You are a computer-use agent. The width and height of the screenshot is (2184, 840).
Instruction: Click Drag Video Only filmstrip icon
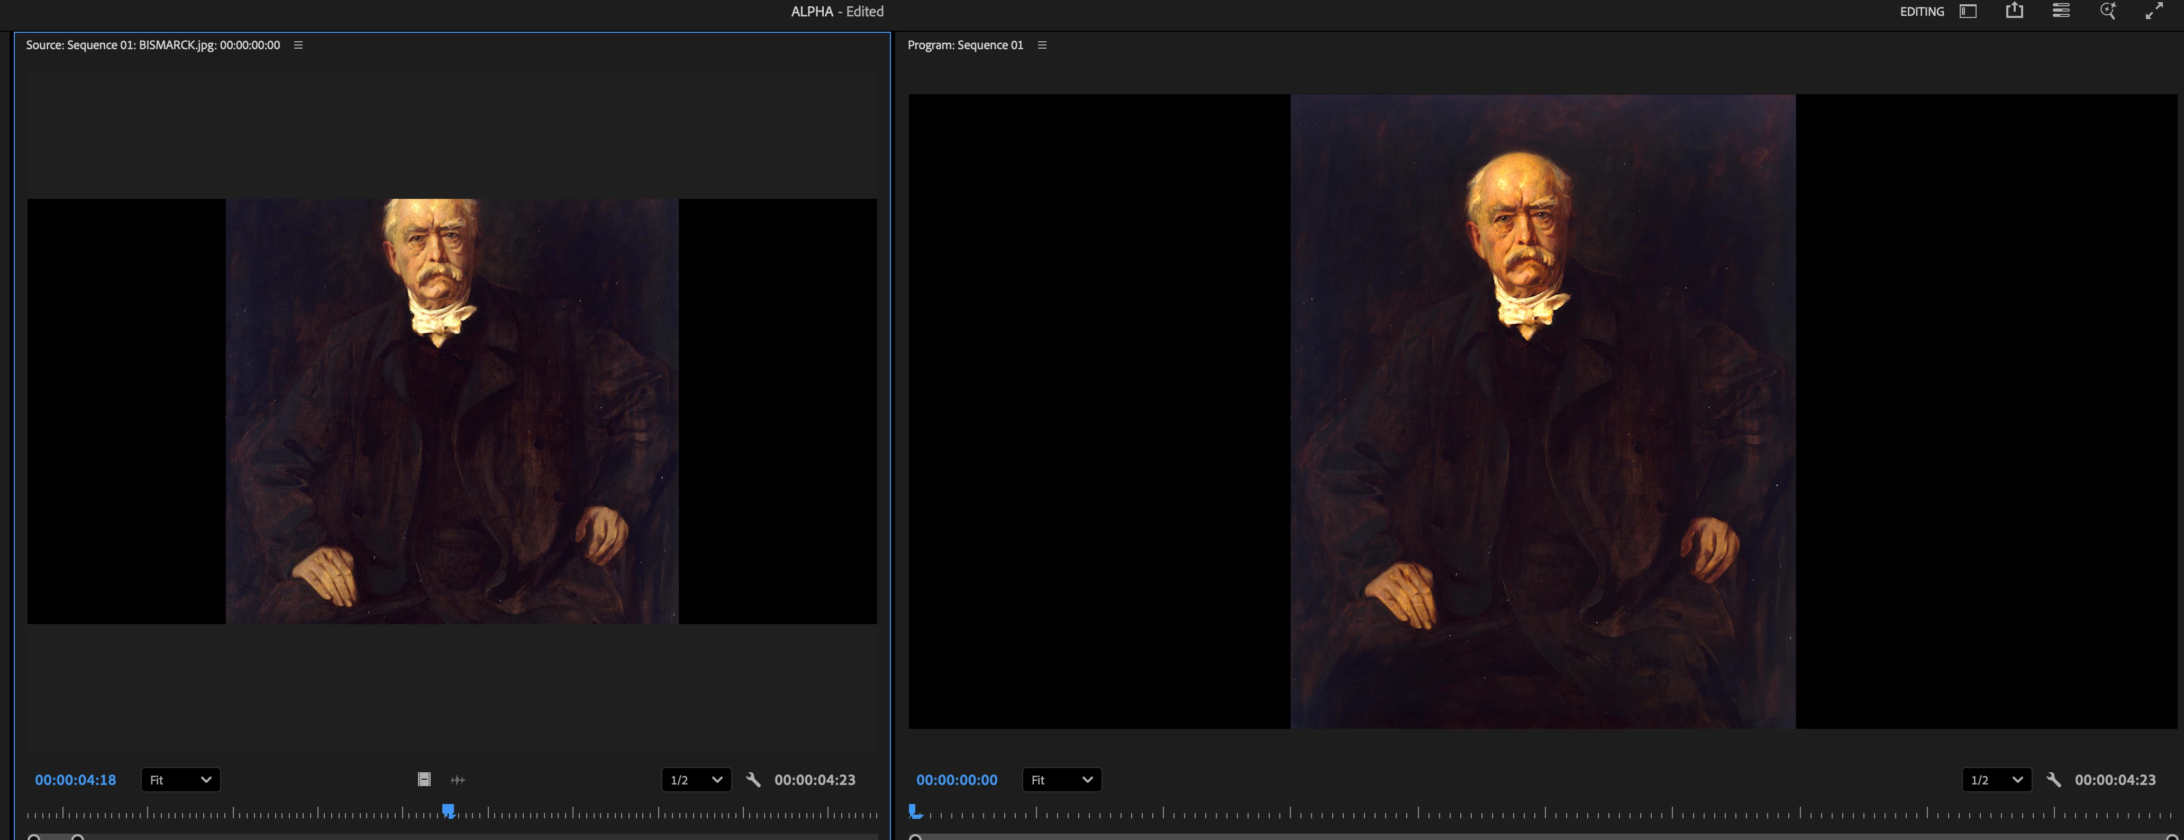point(424,780)
